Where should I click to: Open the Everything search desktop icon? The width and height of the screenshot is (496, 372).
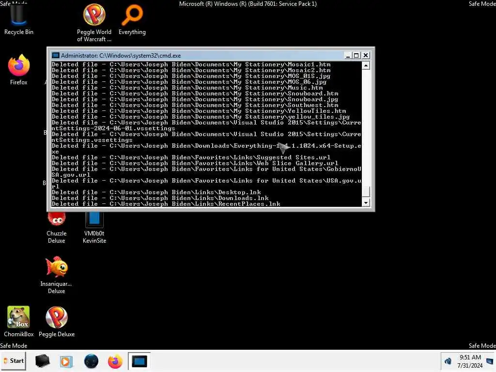click(132, 19)
